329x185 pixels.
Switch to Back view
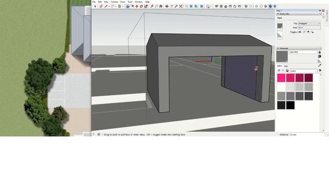[234, 6]
